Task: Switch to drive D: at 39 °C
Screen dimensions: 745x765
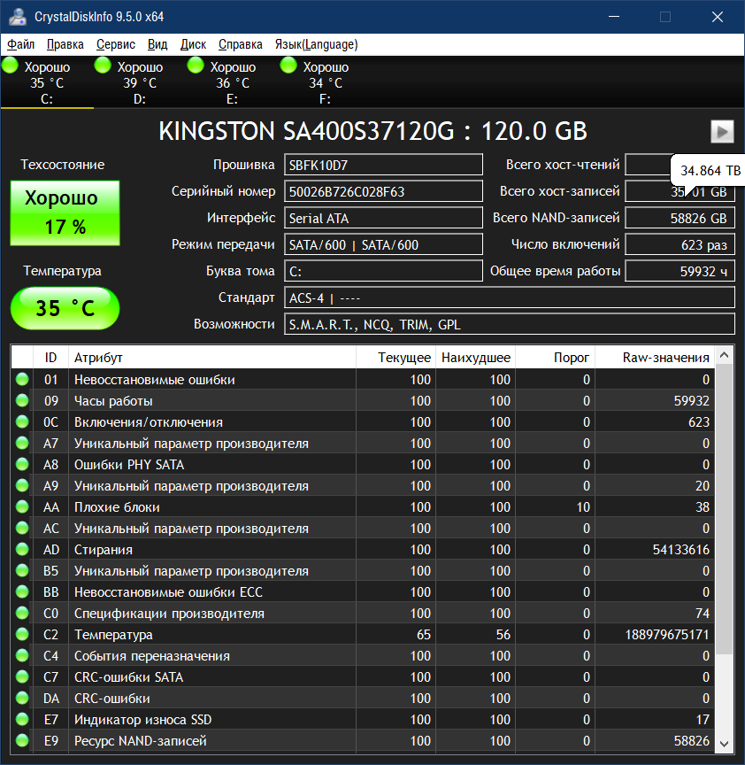Action: pyautogui.click(x=140, y=82)
